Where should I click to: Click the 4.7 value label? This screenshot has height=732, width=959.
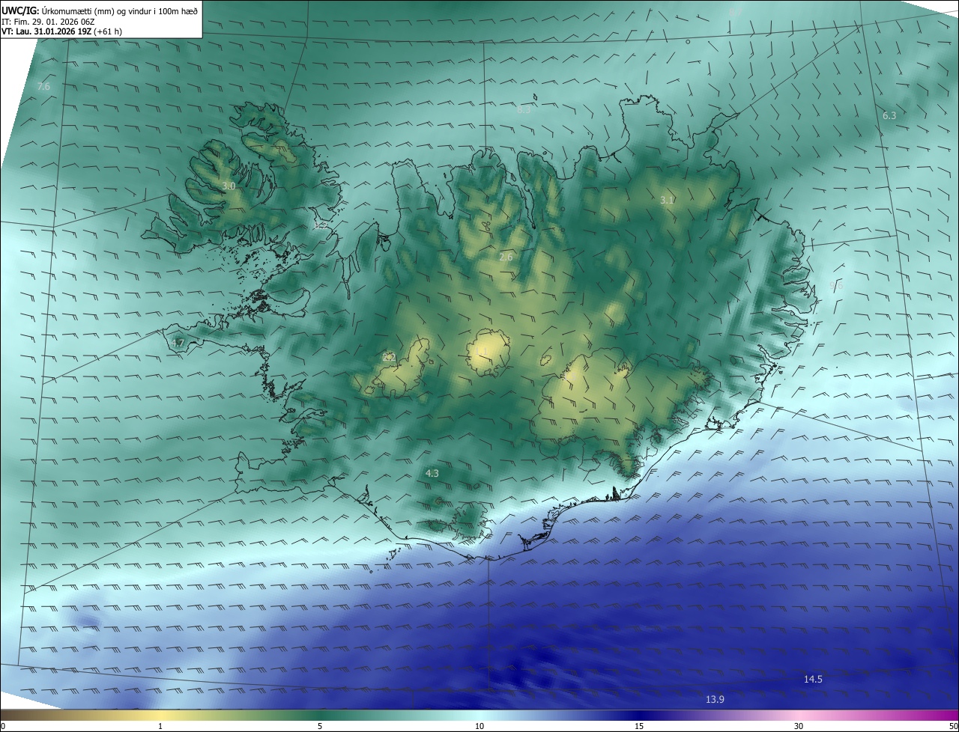[178, 343]
